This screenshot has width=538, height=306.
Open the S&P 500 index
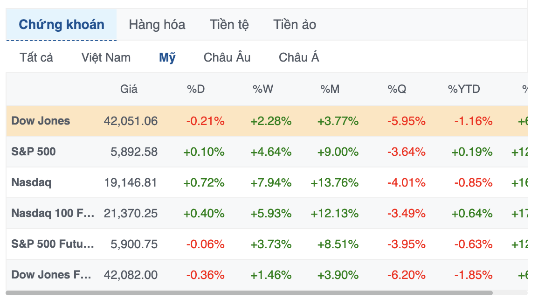33,152
